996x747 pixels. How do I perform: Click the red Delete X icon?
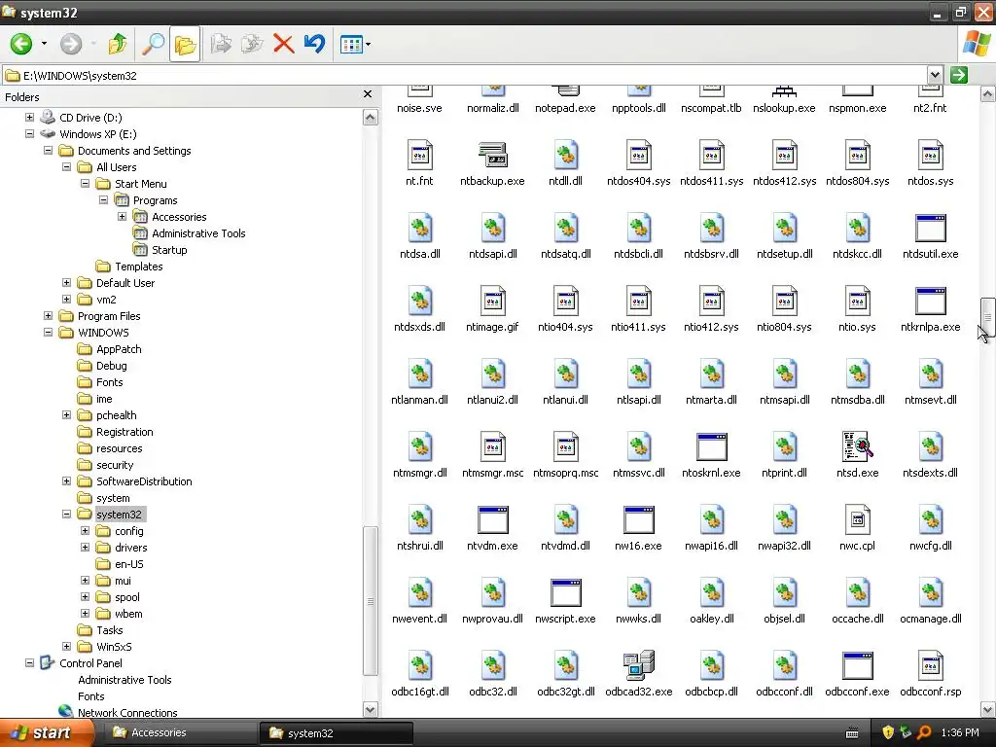point(283,44)
